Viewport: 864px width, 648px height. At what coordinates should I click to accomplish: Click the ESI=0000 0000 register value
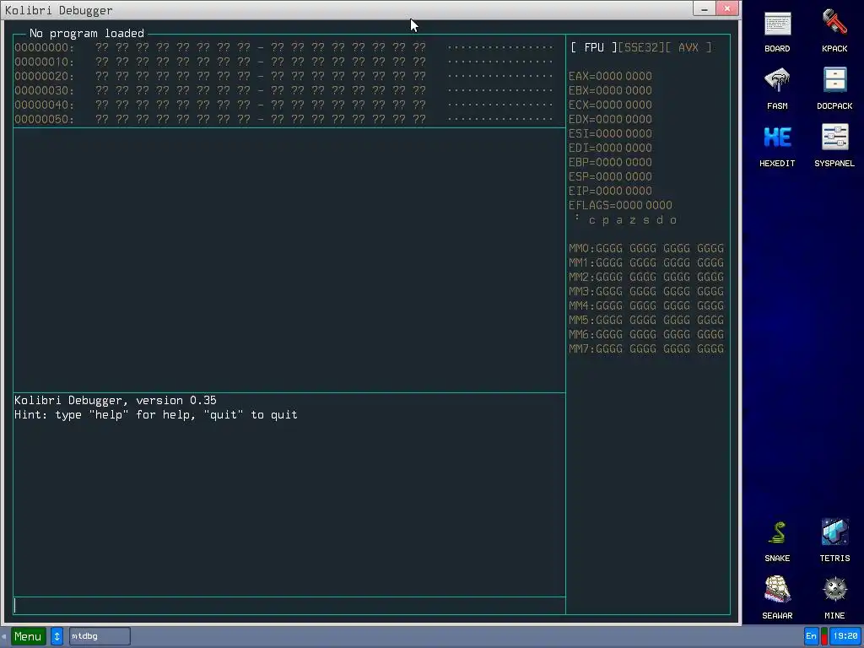610,133
